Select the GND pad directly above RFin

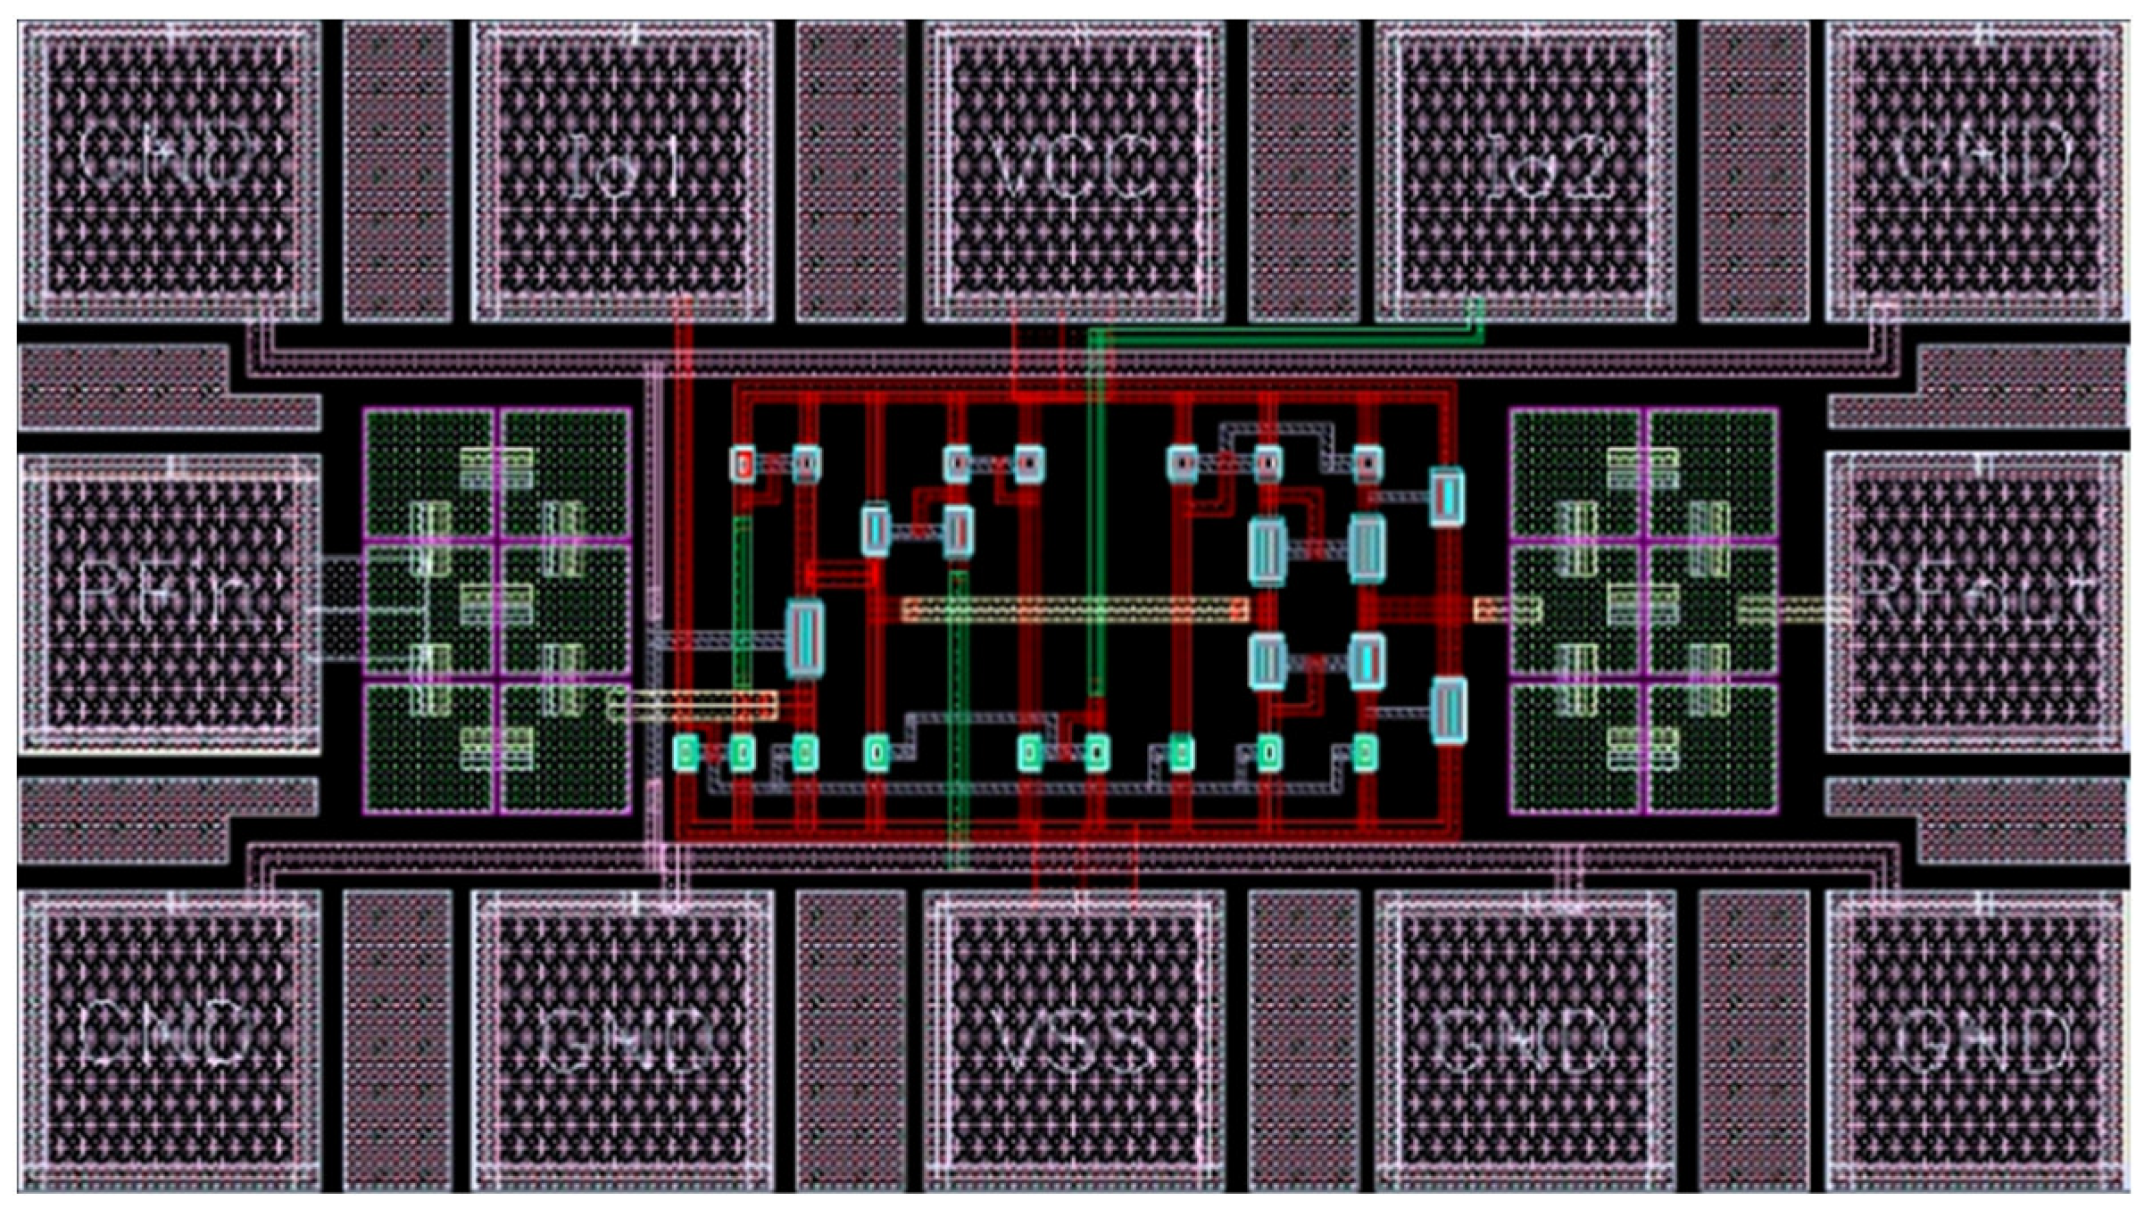170,170
